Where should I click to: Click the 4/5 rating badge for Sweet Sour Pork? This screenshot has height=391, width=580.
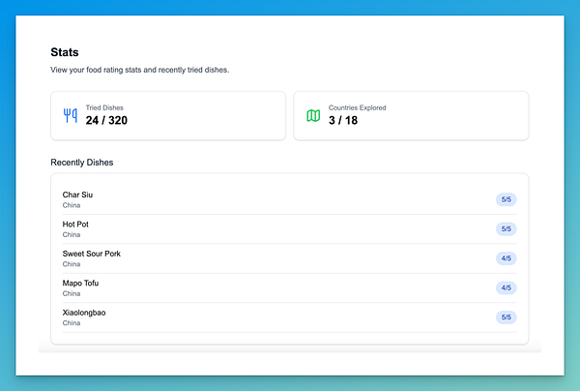[x=506, y=258]
